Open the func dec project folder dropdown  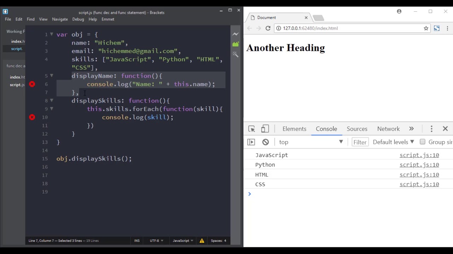16,66
